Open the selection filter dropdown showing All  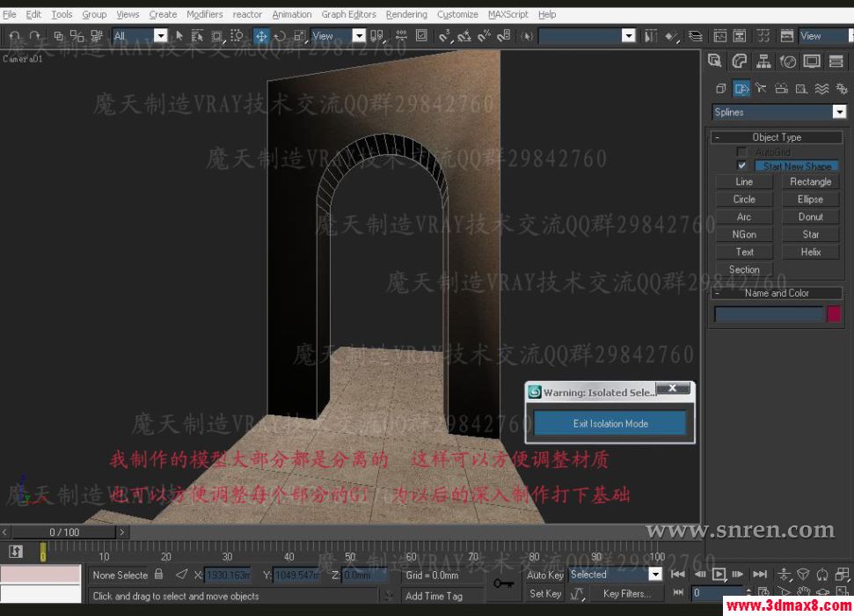click(161, 36)
